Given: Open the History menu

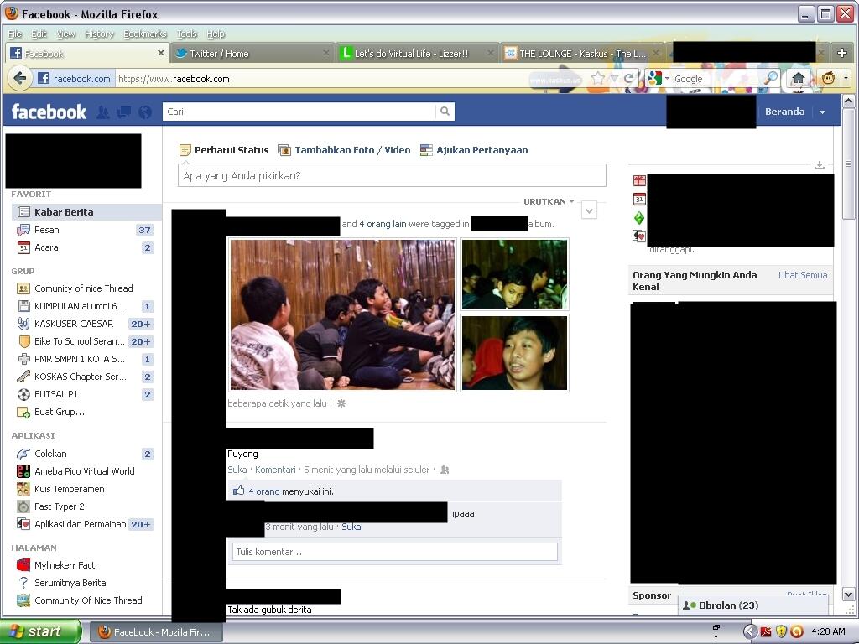Looking at the screenshot, I should pyautogui.click(x=99, y=34).
